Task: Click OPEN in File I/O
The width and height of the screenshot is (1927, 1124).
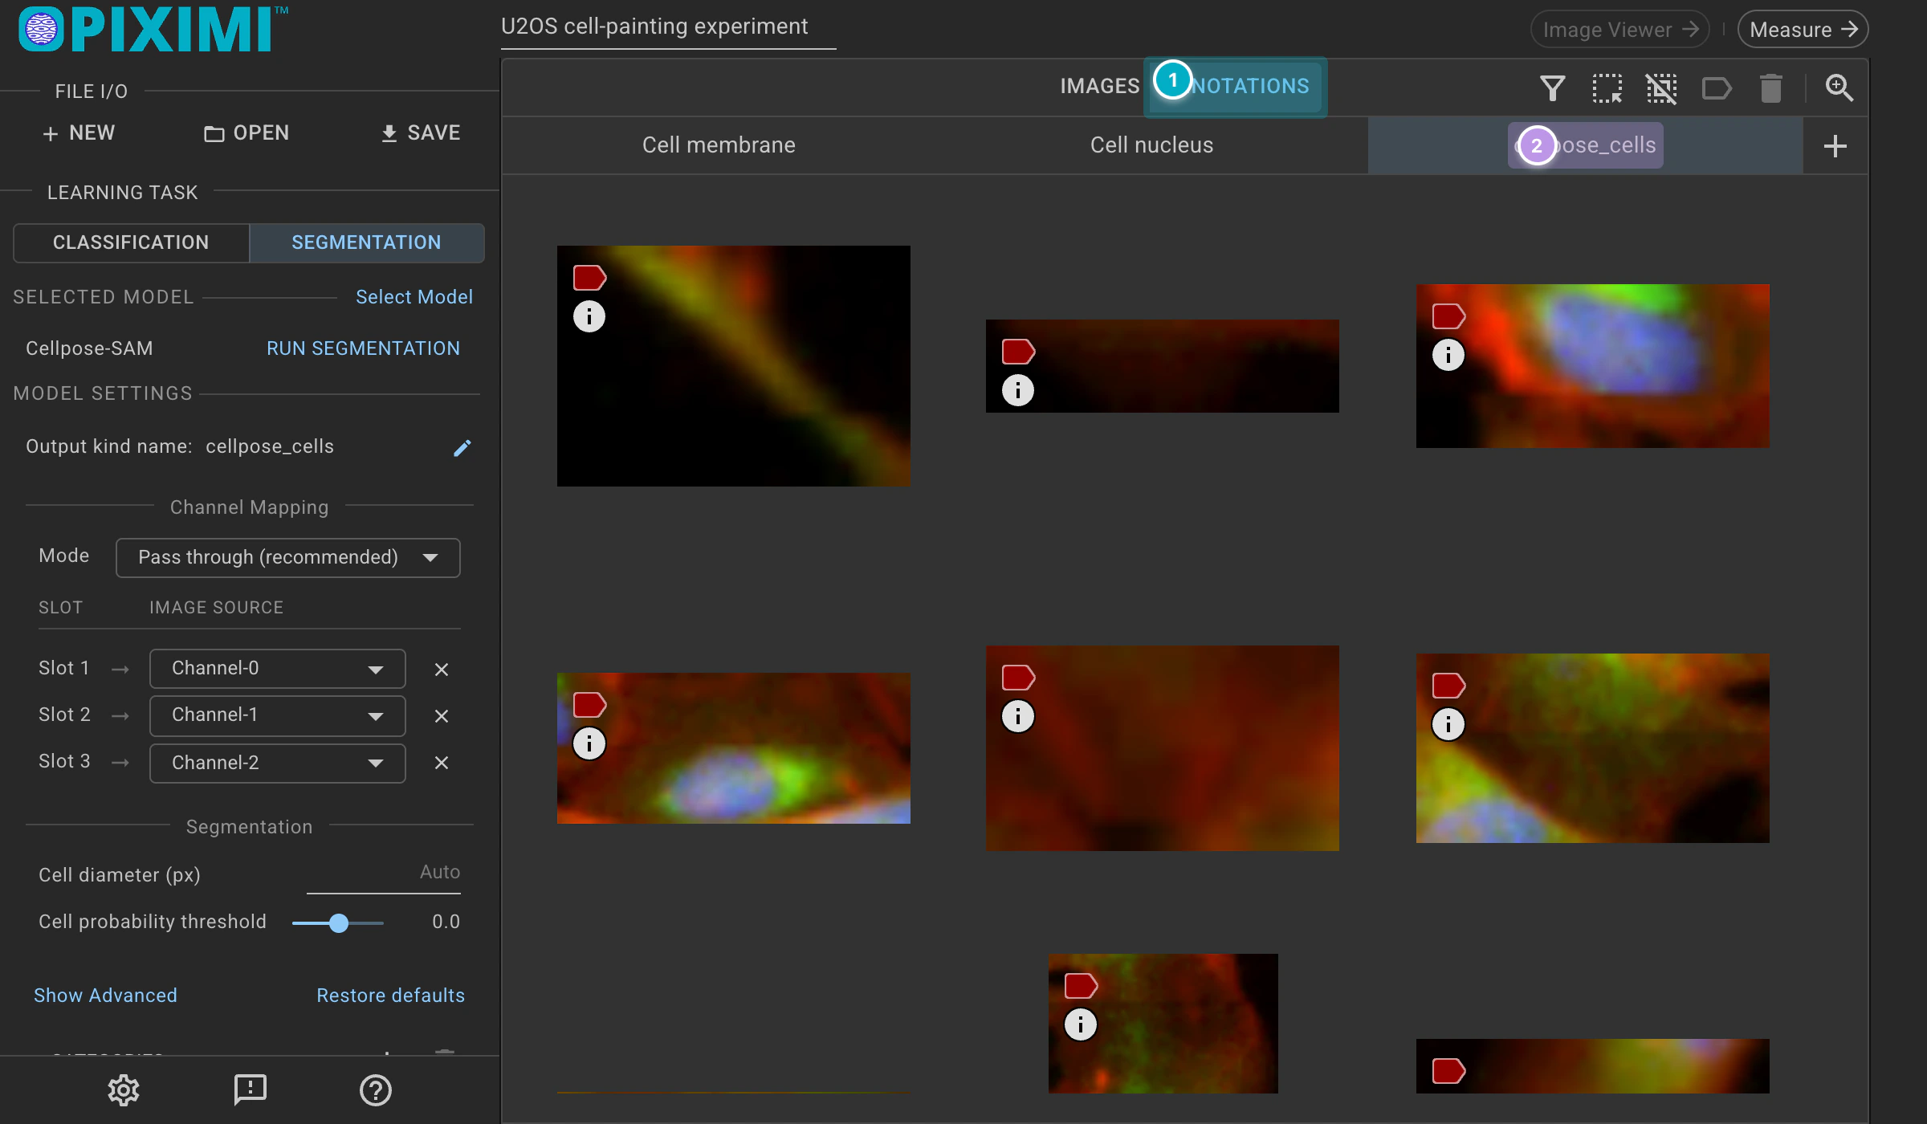Action: (246, 133)
